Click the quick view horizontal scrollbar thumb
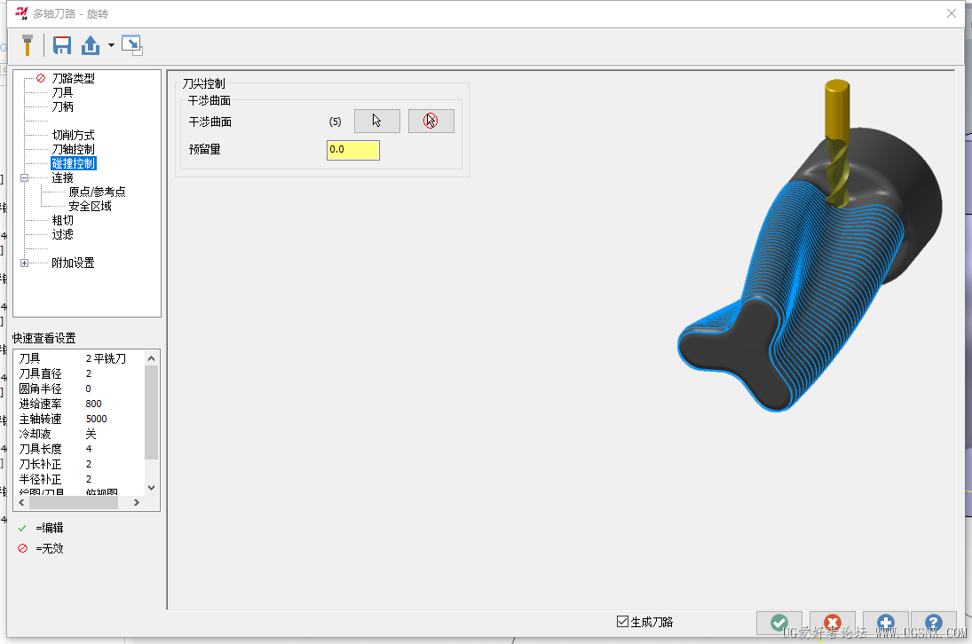Image resolution: width=972 pixels, height=644 pixels. click(x=73, y=503)
